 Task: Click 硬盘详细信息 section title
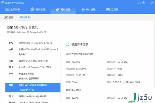80,45
